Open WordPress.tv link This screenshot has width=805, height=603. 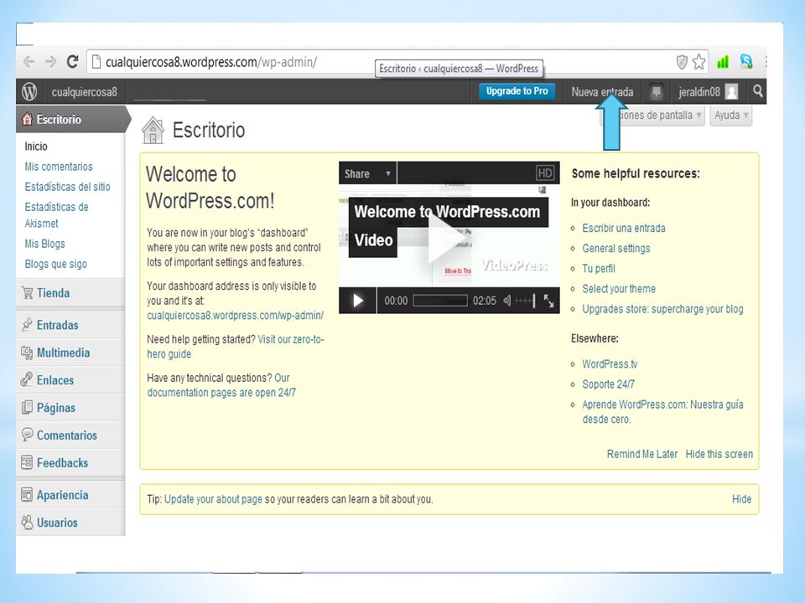click(x=610, y=364)
